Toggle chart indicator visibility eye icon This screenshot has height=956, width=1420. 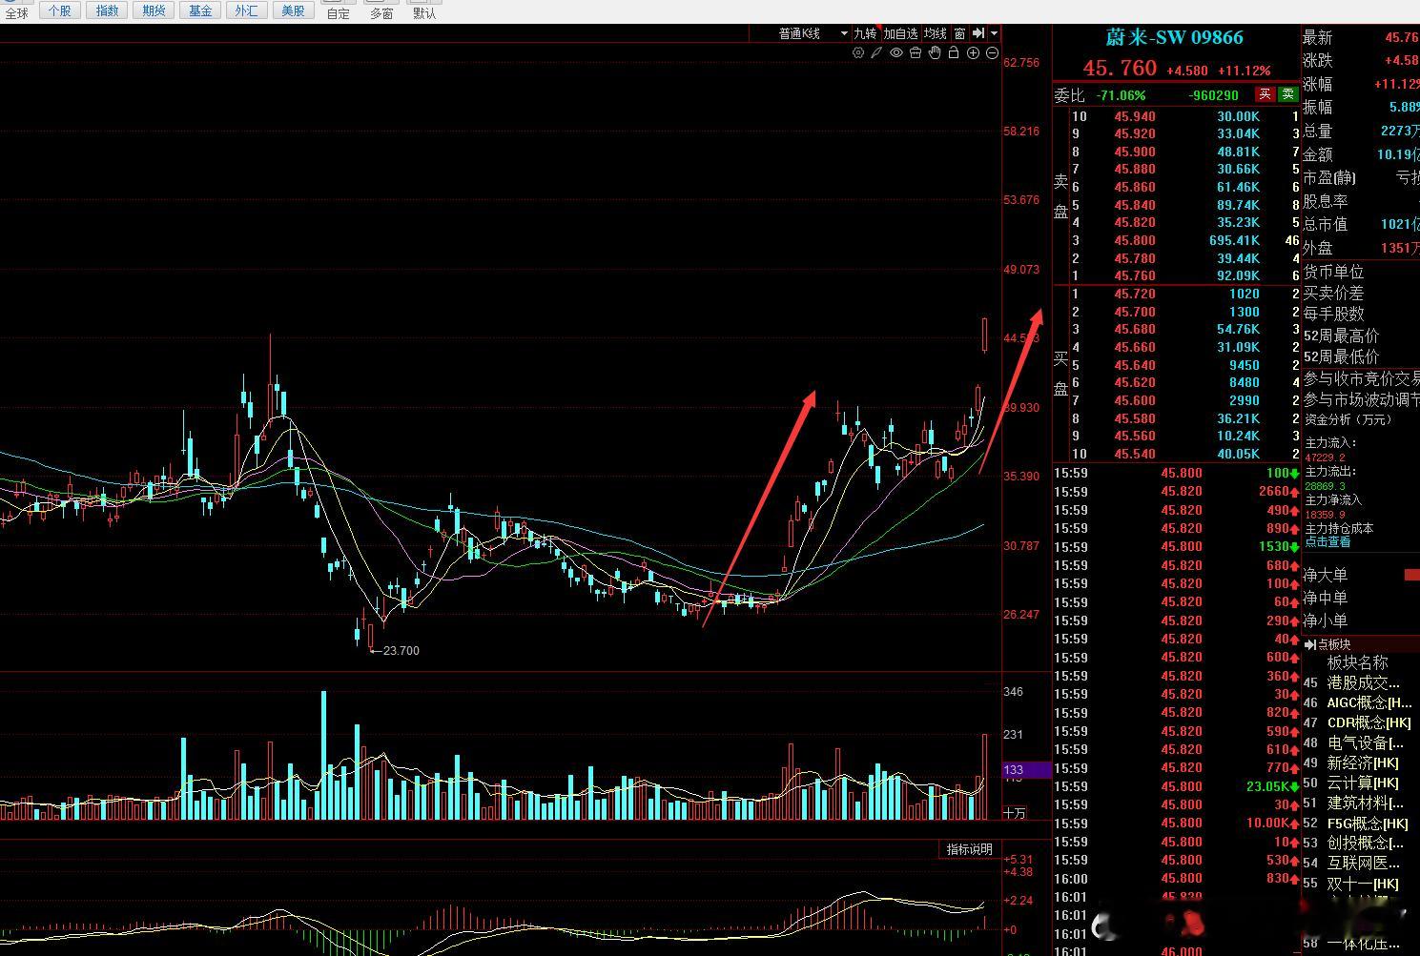(x=896, y=53)
